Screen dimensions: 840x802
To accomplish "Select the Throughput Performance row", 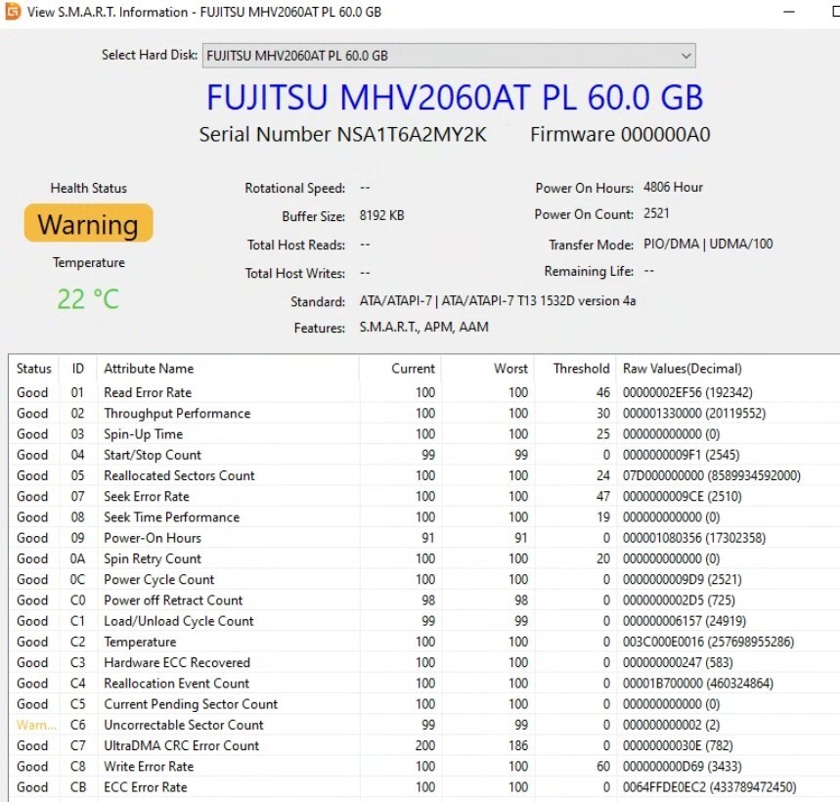I will coord(424,413).
